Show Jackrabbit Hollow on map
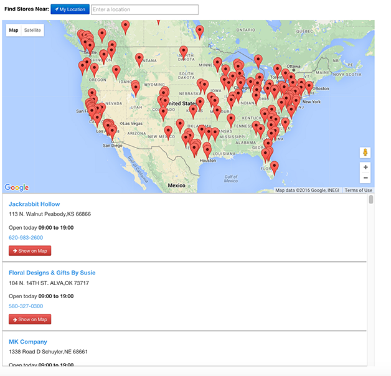The width and height of the screenshot is (391, 376). (30, 251)
